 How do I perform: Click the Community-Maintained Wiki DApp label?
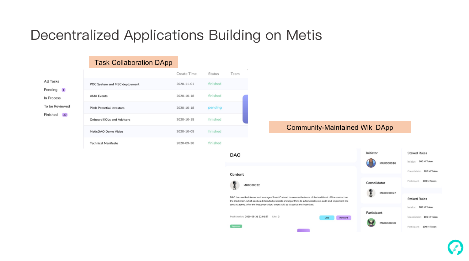pyautogui.click(x=340, y=127)
